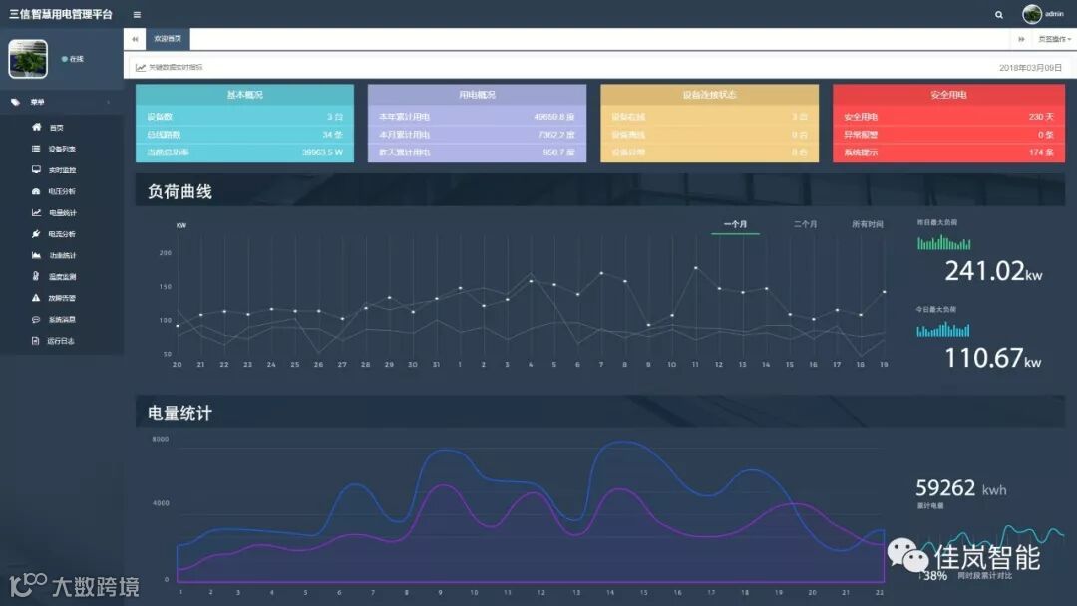
Task: Click the 241.02 kw value
Action: 993,271
